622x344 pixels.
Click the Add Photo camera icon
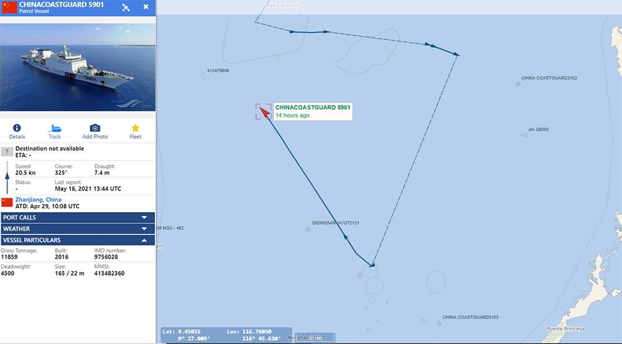(x=95, y=128)
